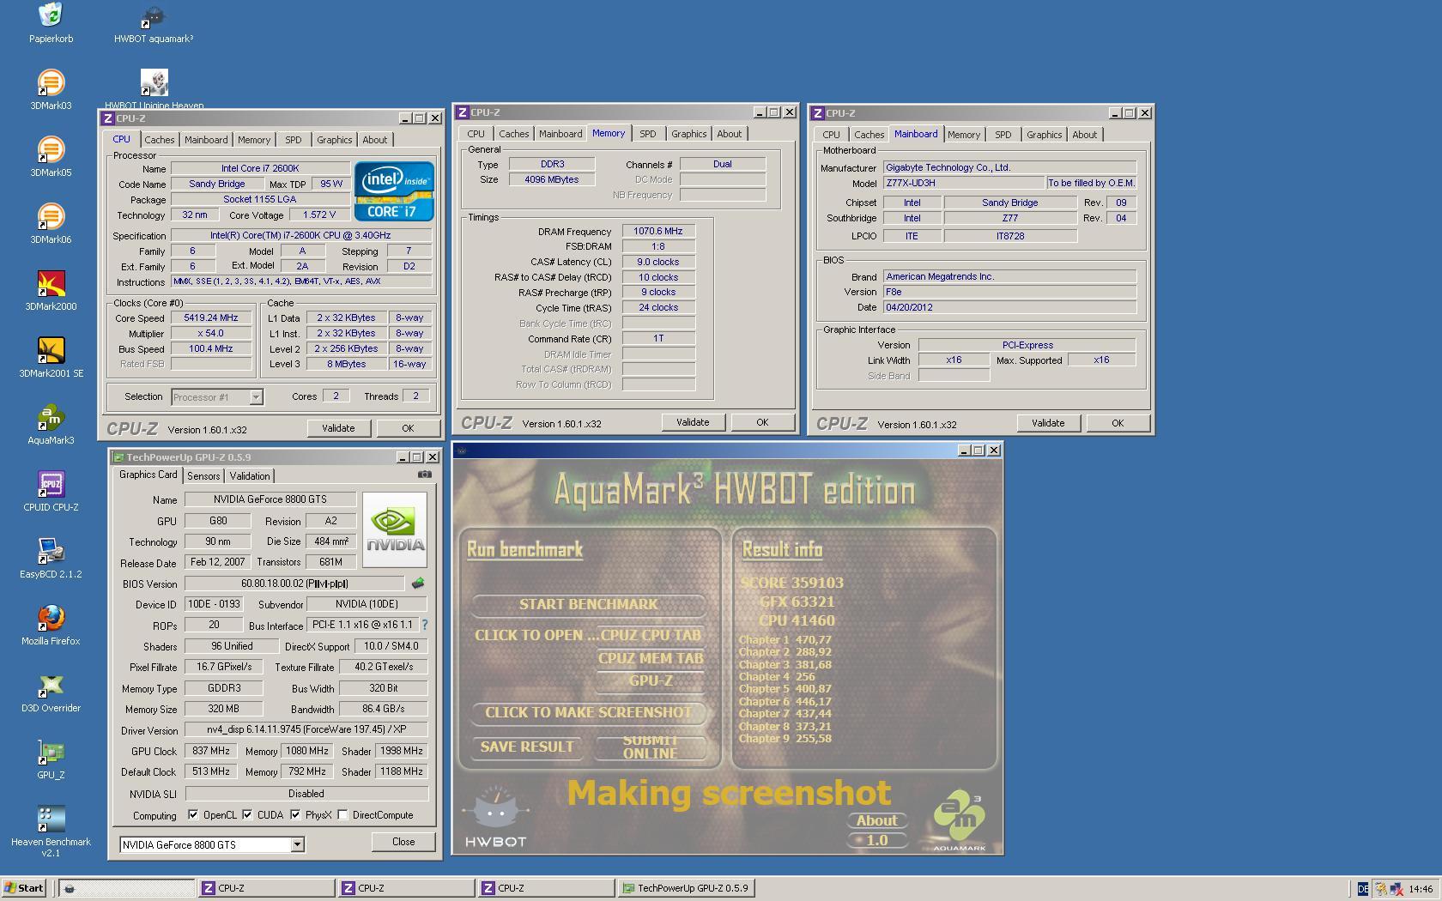1442x901 pixels.
Task: Click the NVIDIA logo in GPU-Z
Action: 395,529
